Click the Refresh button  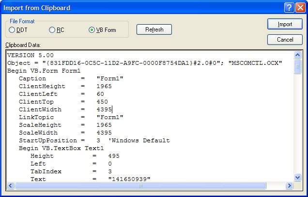tap(154, 30)
